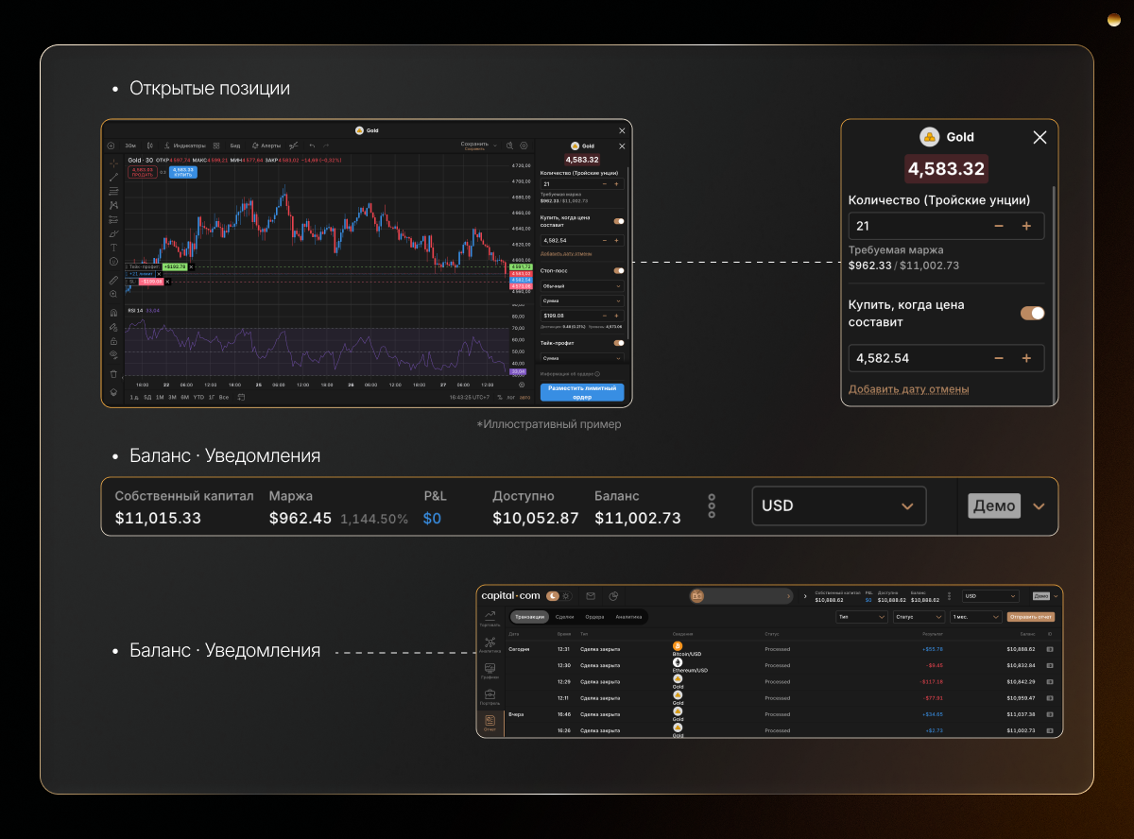
Task: Click 'Добавить дату отмены' link in enlarged panel
Action: pyautogui.click(x=908, y=389)
